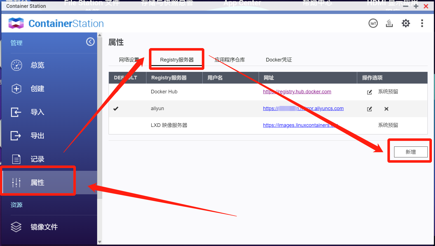Open the three-dot more options menu
This screenshot has height=246, width=435.
[422, 23]
